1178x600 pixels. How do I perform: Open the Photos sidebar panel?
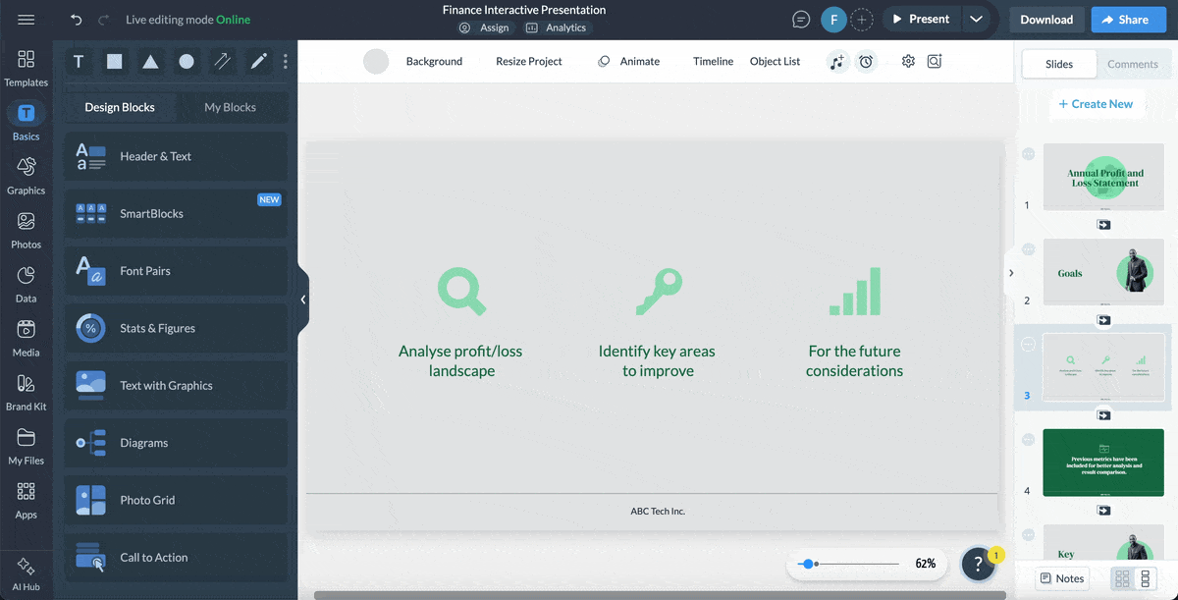pos(27,230)
